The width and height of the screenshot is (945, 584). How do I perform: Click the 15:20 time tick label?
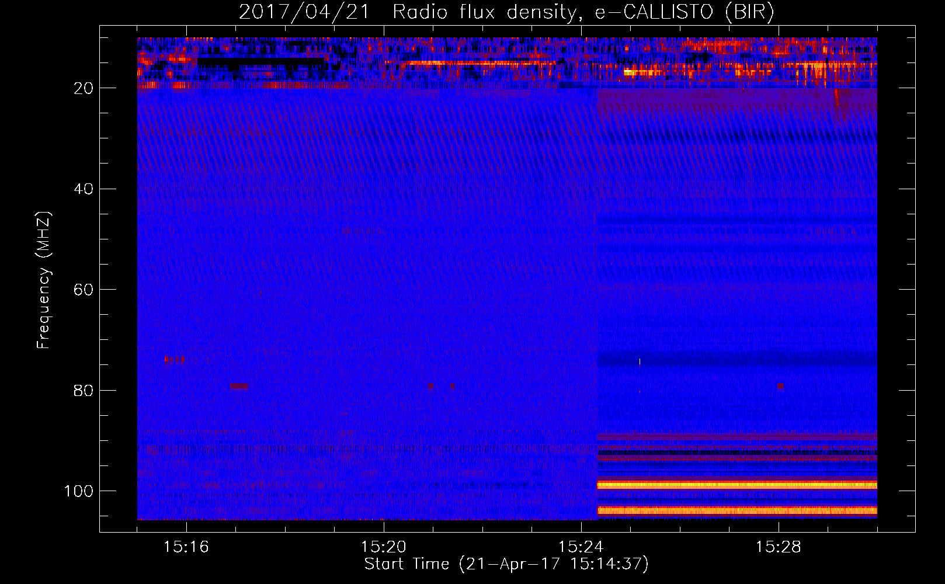click(384, 547)
